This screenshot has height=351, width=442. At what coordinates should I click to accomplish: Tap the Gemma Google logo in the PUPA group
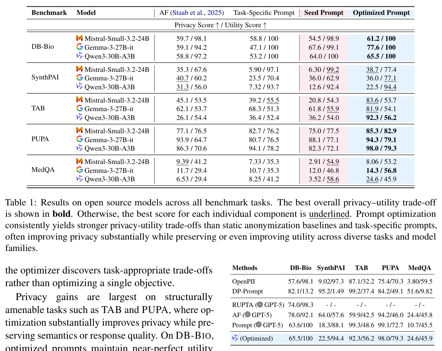(79, 139)
